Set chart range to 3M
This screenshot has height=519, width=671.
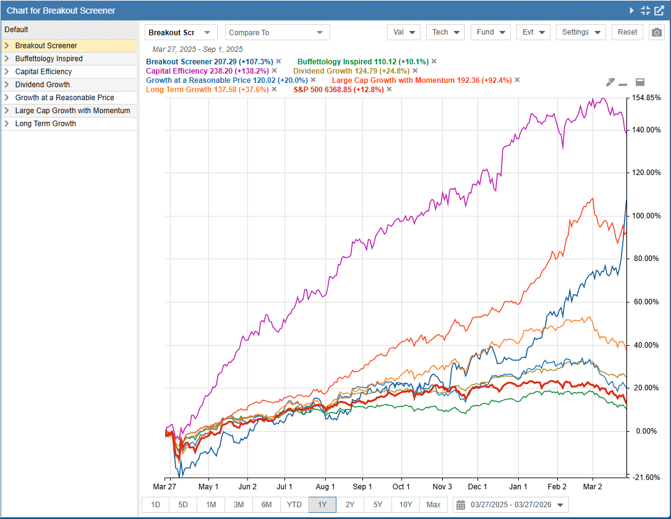click(x=239, y=505)
